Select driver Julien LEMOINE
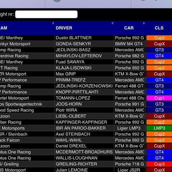This screenshot has height=172, width=172. coord(72,170)
